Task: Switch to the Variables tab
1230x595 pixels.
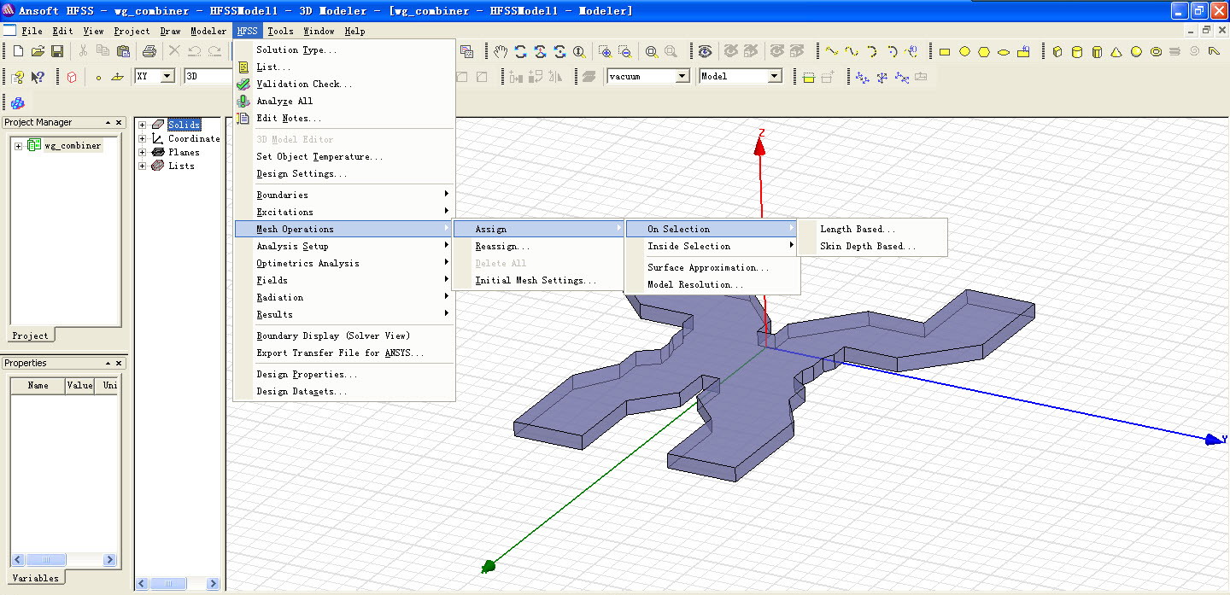Action: coord(36,578)
